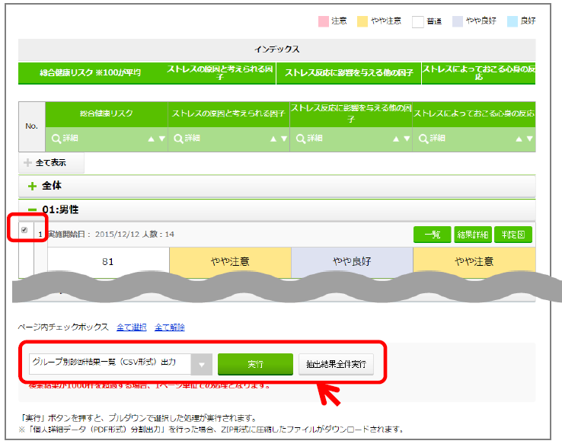The width and height of the screenshot is (562, 444).
Task: Sort 総合健康リスク column ascending arrow
Action: tap(152, 139)
